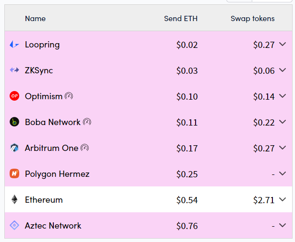Click the Ethereum diamond icon

pos(14,200)
